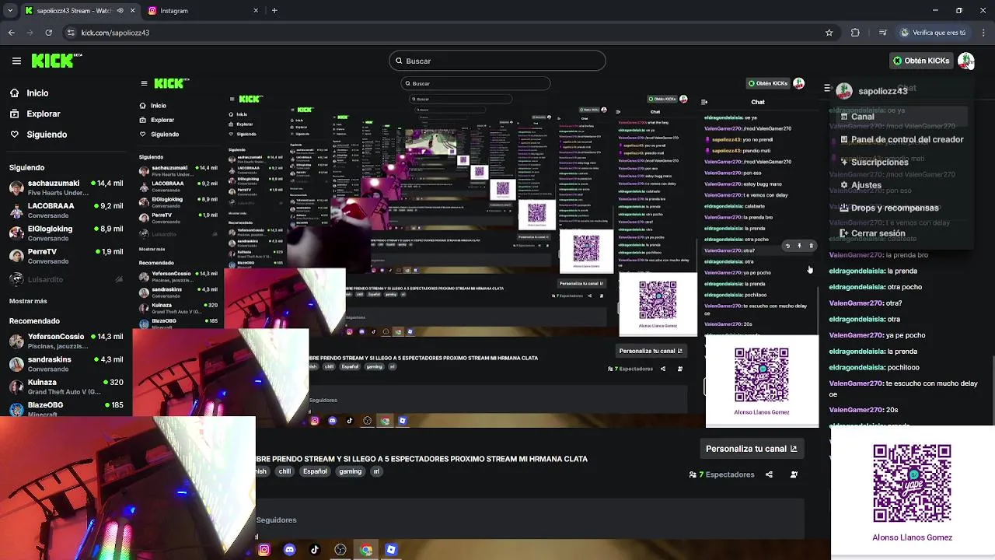Image resolution: width=995 pixels, height=560 pixels.
Task: Open the LACOBRAAA channel in the sidebar
Action: pyautogui.click(x=66, y=210)
